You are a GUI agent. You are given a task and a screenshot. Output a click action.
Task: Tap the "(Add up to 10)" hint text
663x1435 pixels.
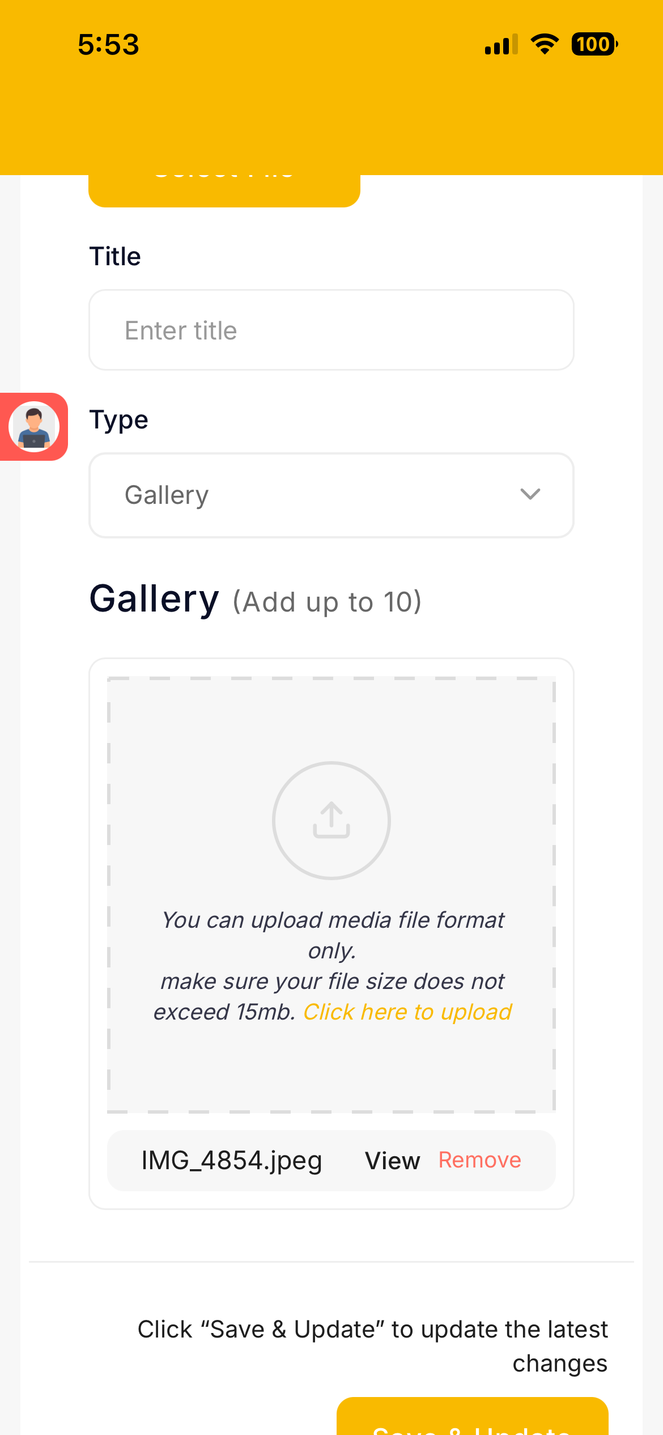click(327, 602)
